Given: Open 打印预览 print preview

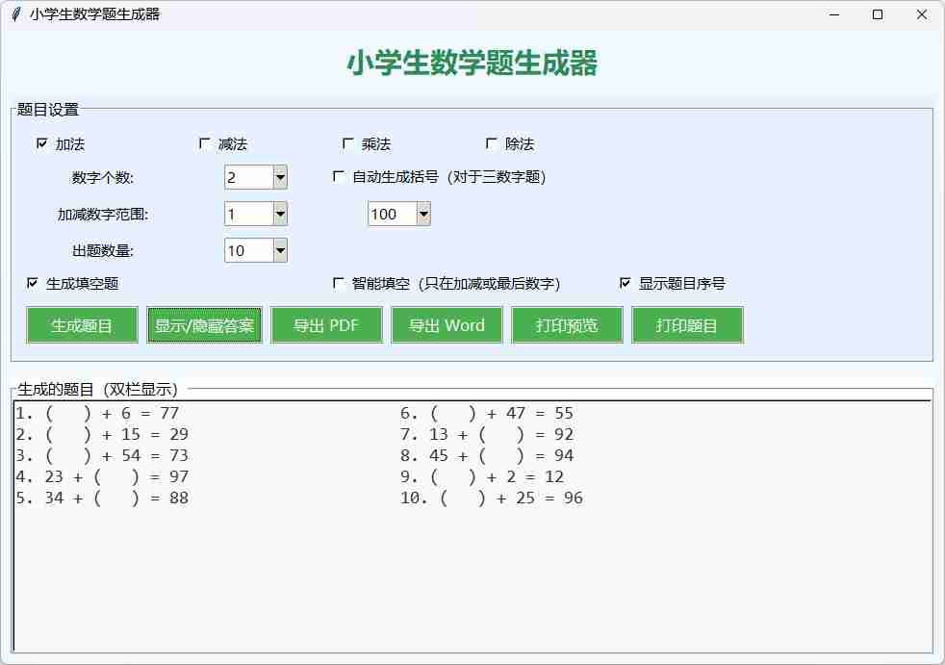Looking at the screenshot, I should click(567, 325).
